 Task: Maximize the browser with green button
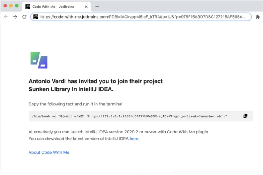pos(17,6)
